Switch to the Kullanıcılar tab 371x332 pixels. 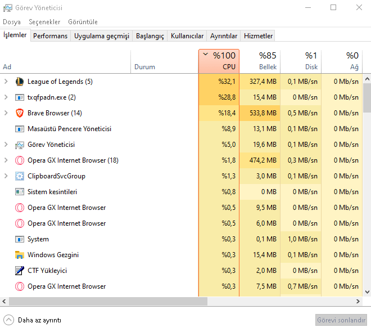coord(187,36)
